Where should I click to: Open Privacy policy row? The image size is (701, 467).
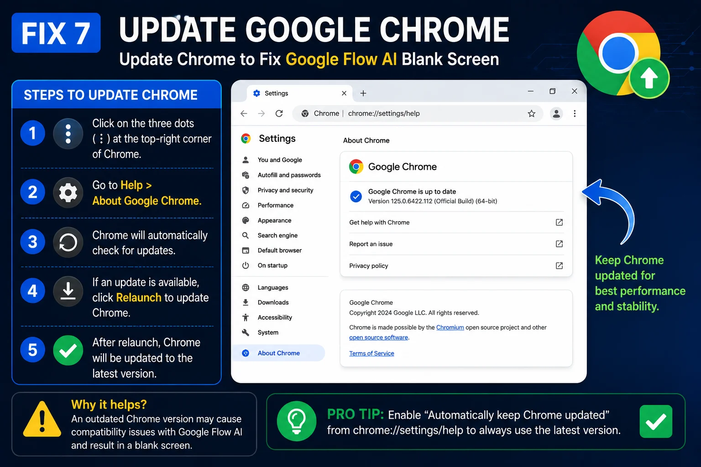click(x=456, y=266)
